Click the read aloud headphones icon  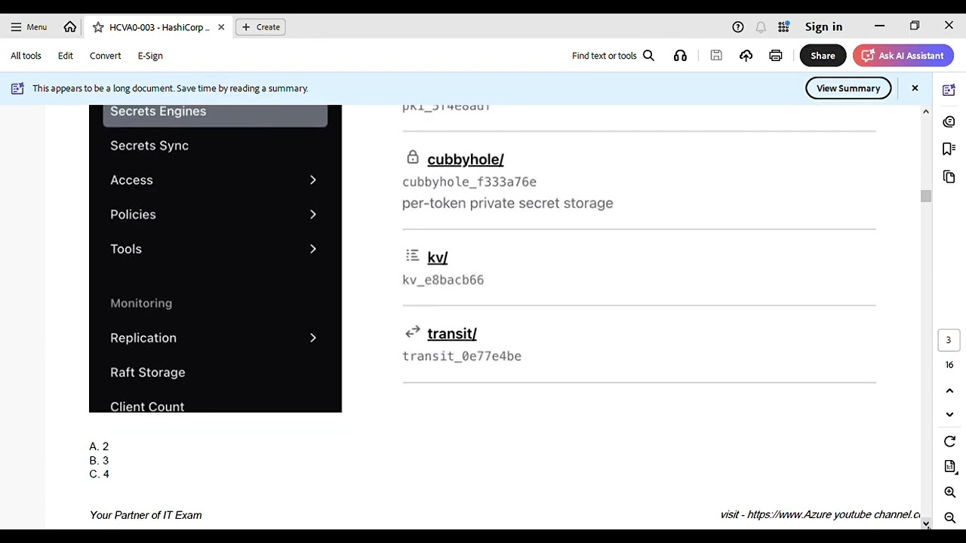680,56
